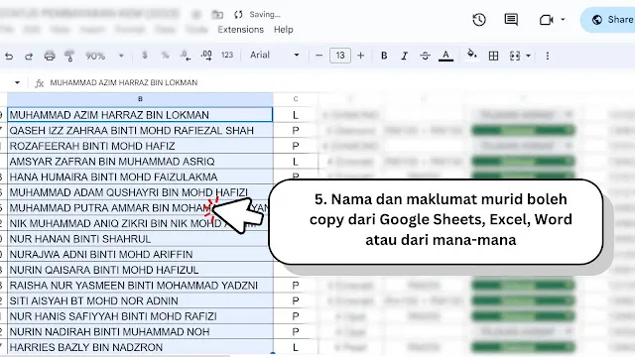Viewport: 635px width, 357px height.
Task: Open the name box dropdown arrow
Action: (x=17, y=82)
